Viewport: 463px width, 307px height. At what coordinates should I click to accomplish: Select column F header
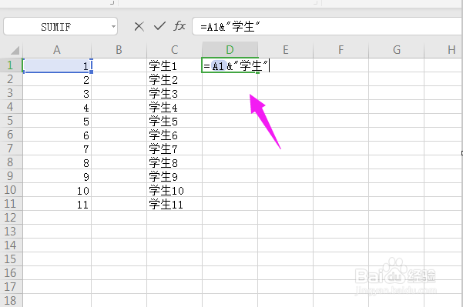pyautogui.click(x=341, y=50)
